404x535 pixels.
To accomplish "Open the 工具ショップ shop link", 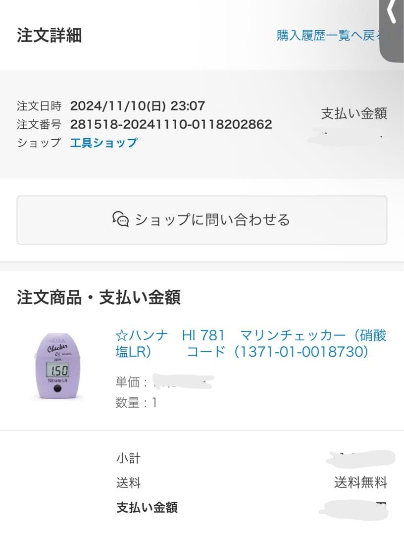I will [x=103, y=143].
